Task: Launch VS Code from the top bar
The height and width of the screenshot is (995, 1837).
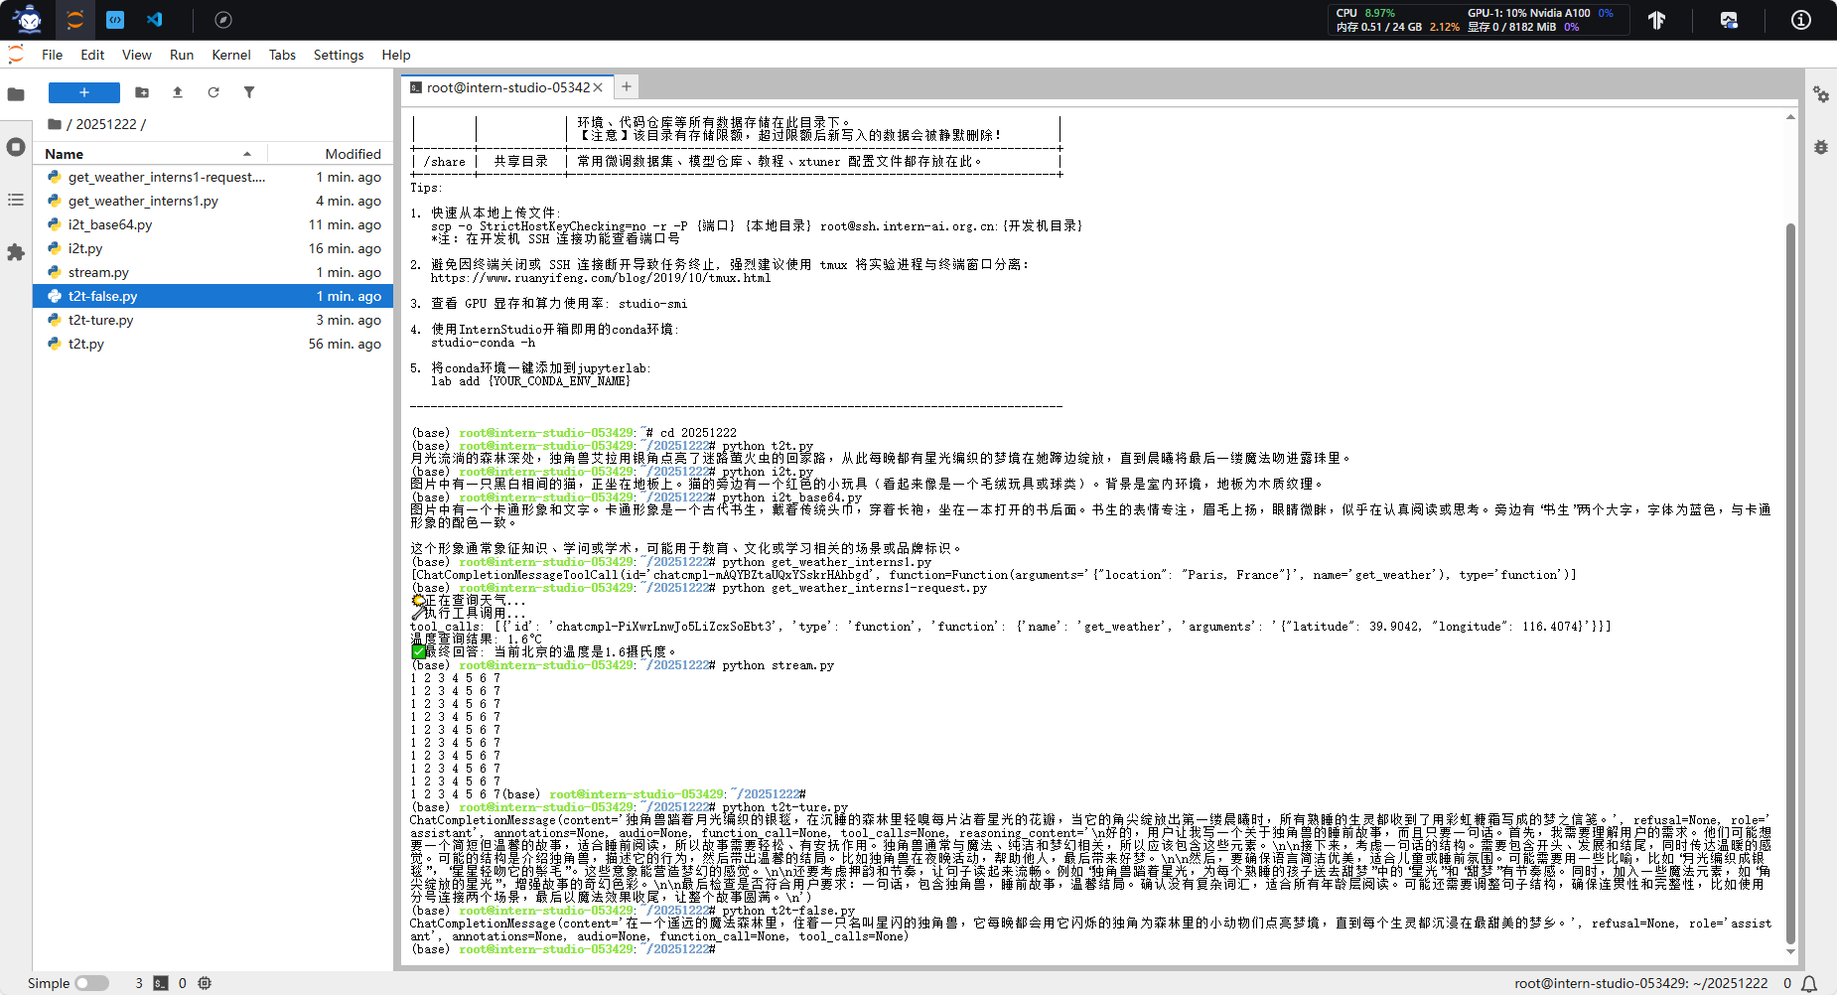Action: (155, 20)
